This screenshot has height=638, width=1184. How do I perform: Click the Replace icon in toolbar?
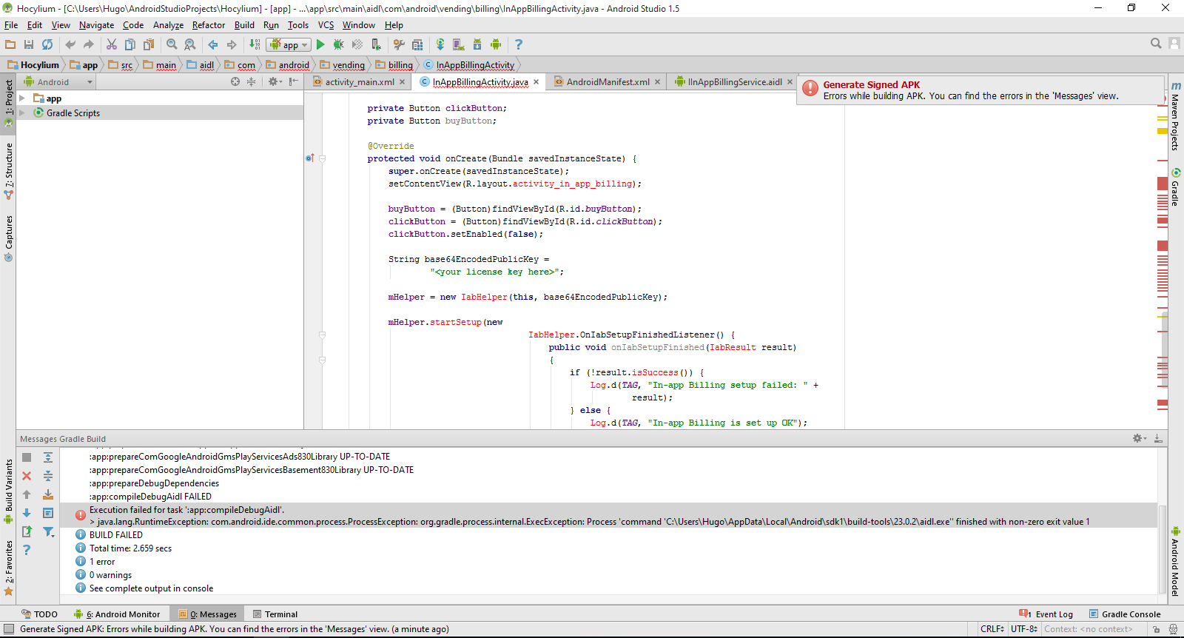tap(190, 44)
